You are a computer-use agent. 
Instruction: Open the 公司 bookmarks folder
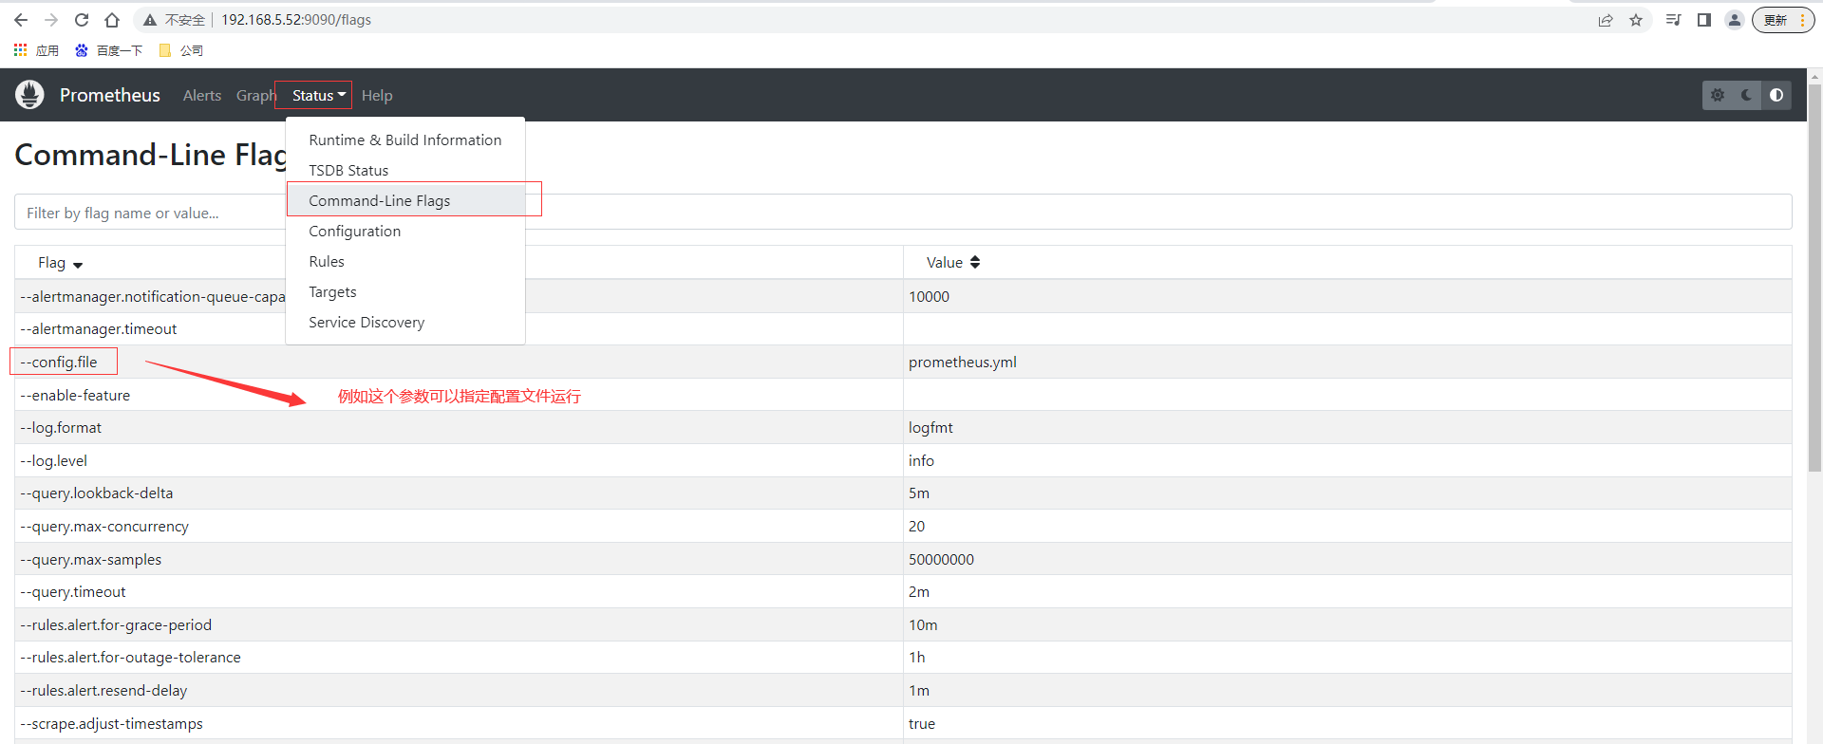click(180, 50)
